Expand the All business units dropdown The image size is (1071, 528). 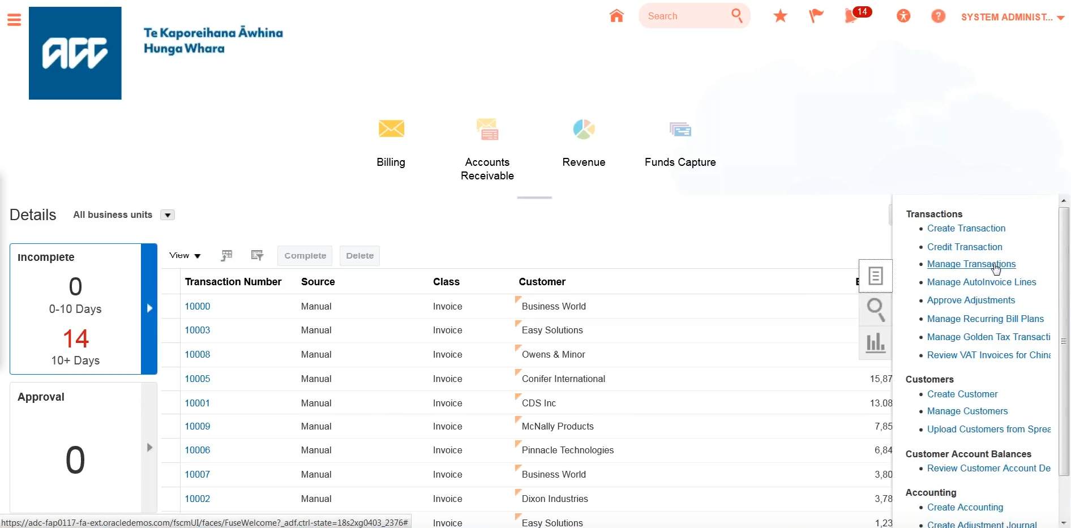pos(168,215)
